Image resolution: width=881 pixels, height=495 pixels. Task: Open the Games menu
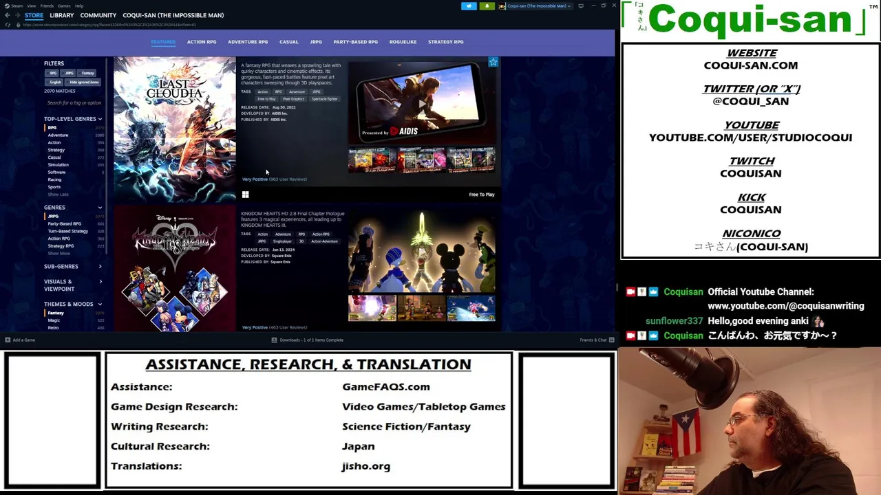(x=64, y=5)
